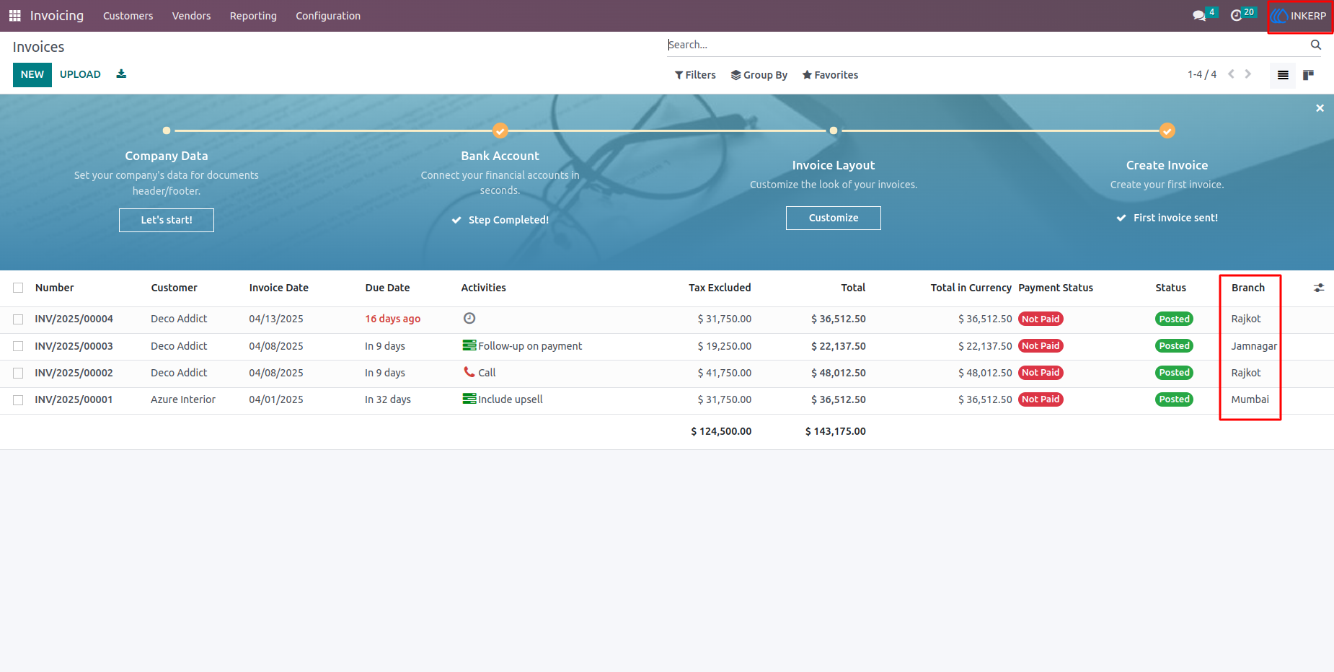
Task: Click the INKERP user menu
Action: click(x=1300, y=16)
